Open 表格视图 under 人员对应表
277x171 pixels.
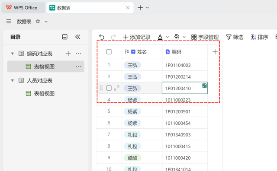pyautogui.click(x=44, y=93)
